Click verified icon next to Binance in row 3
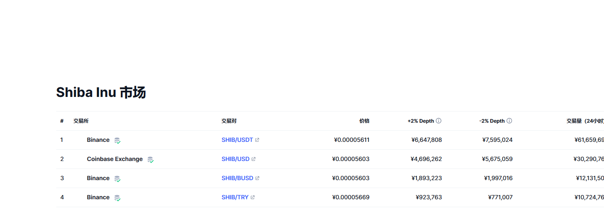The height and width of the screenshot is (208, 604). pyautogui.click(x=117, y=179)
